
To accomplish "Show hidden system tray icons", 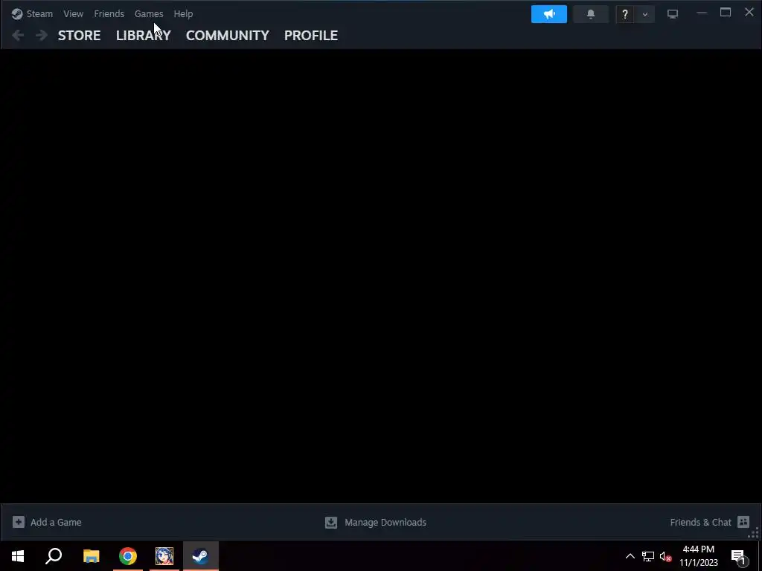I will [630, 556].
